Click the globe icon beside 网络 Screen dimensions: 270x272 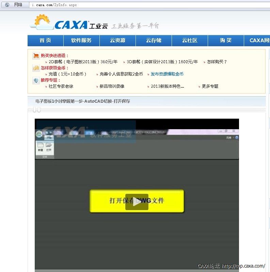point(7,5)
